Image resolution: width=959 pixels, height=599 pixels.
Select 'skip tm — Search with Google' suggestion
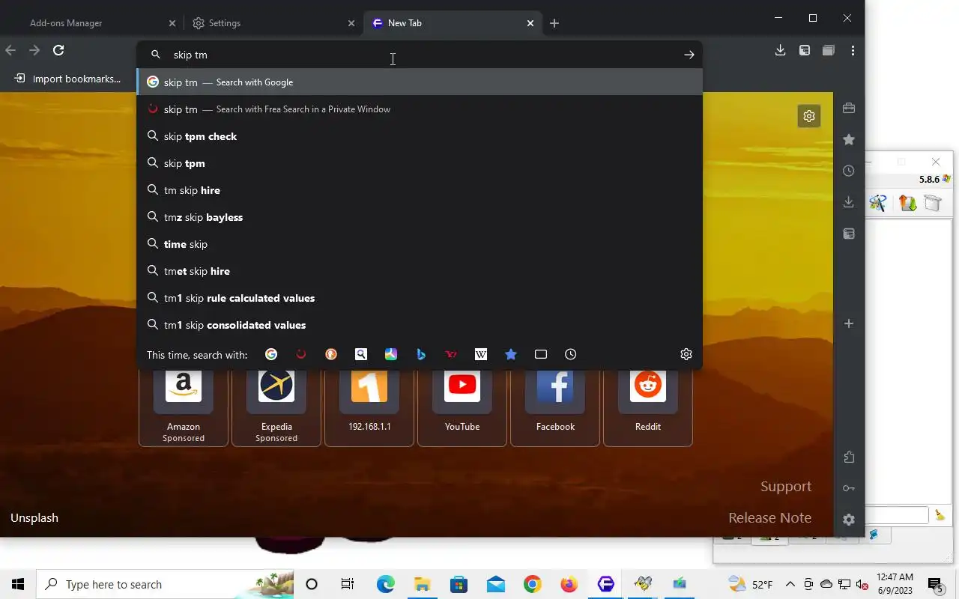tap(420, 82)
